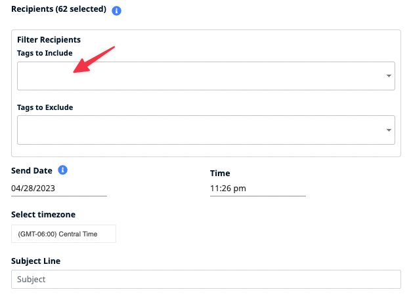
Task: Click the Filter Recipients heading
Action: tap(49, 40)
